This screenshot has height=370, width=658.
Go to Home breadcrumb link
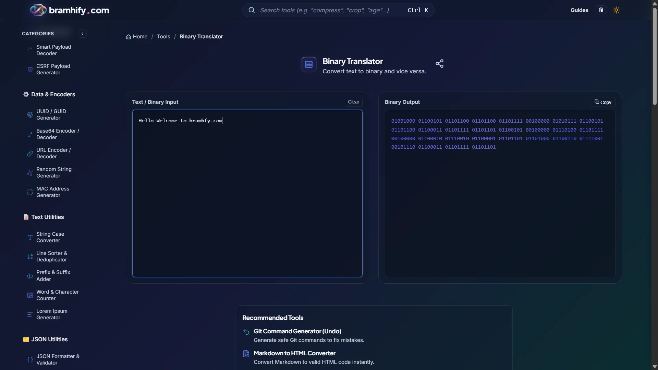[x=137, y=37]
